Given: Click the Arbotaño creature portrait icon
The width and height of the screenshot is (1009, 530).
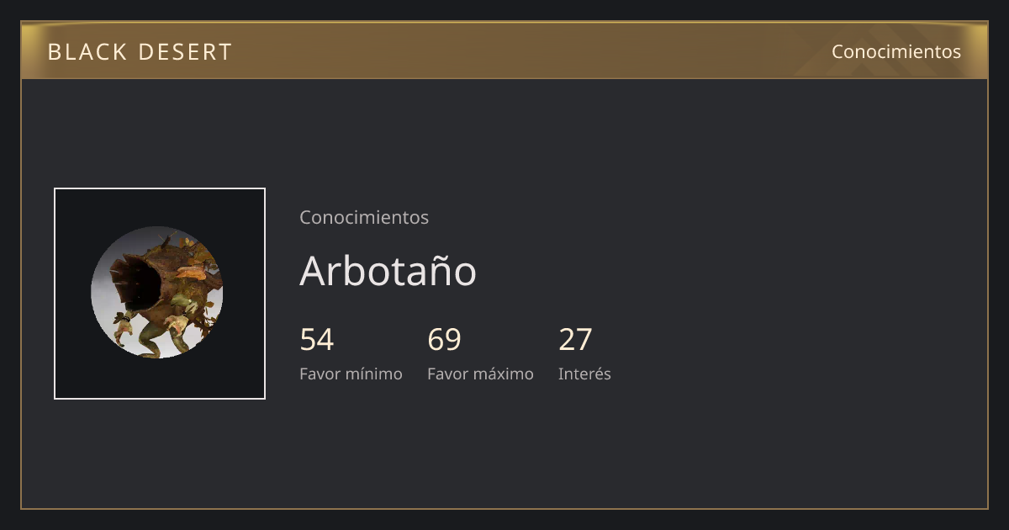Looking at the screenshot, I should (x=157, y=292).
